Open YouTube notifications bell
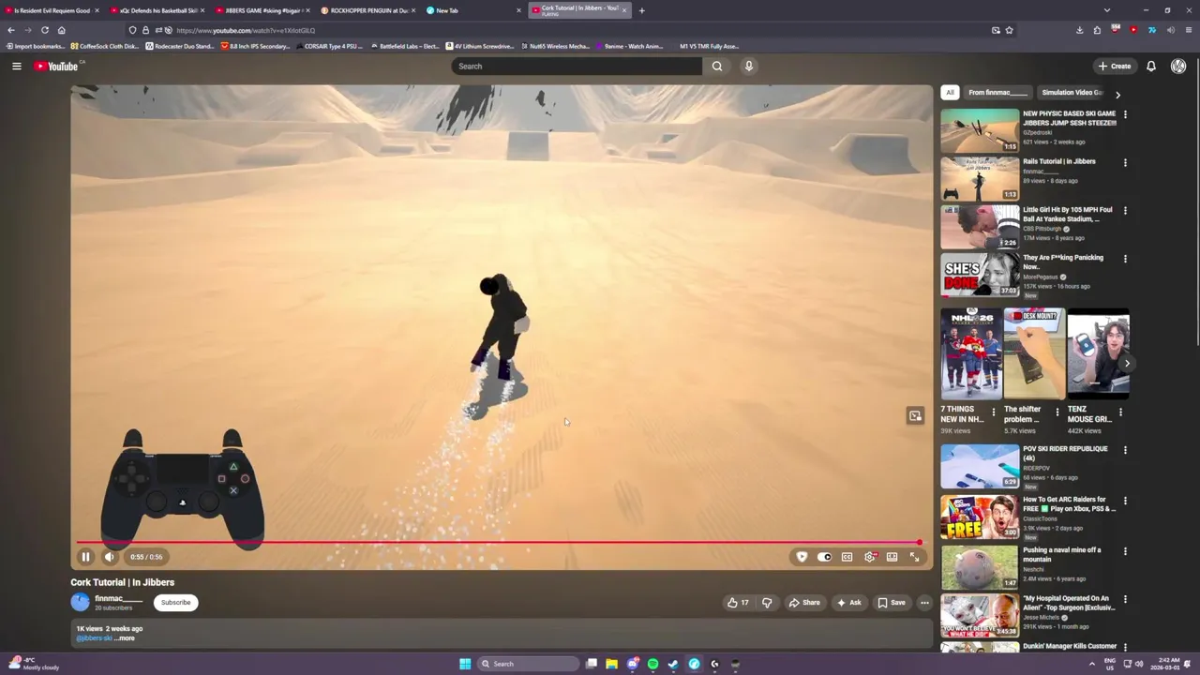Screen dimensions: 1200x675 (1151, 66)
